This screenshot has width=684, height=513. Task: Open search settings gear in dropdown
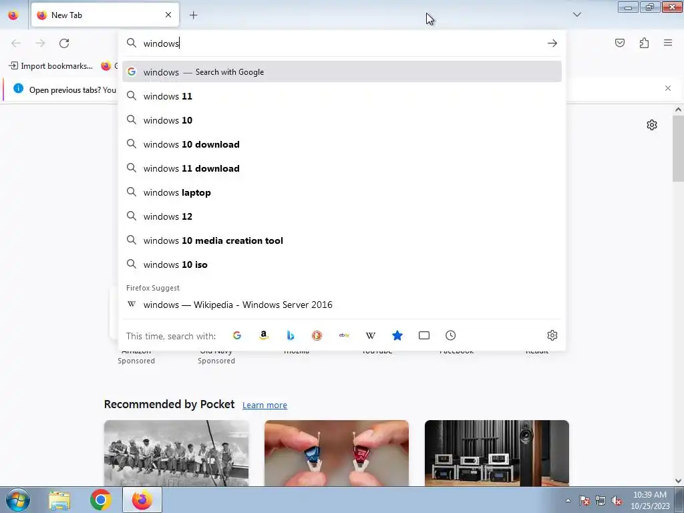[552, 335]
